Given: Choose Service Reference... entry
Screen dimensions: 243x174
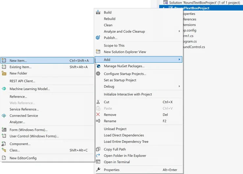Looking at the screenshot, I should [24, 109].
